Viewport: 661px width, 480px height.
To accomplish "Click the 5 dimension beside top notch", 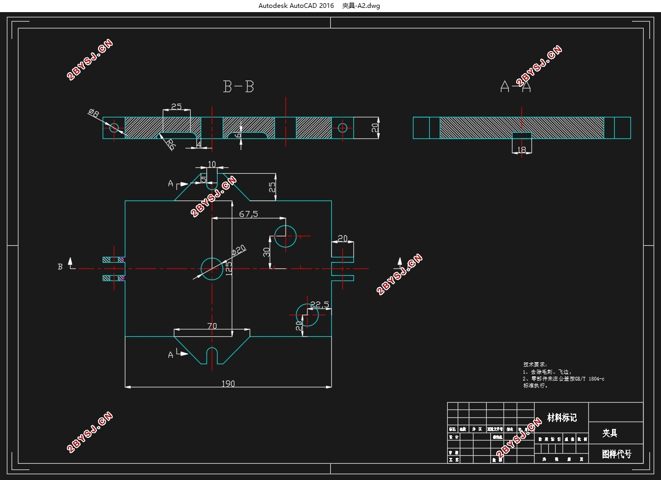I will (203, 179).
